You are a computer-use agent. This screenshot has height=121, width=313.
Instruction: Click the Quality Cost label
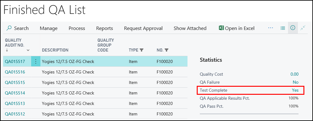pyautogui.click(x=212, y=74)
